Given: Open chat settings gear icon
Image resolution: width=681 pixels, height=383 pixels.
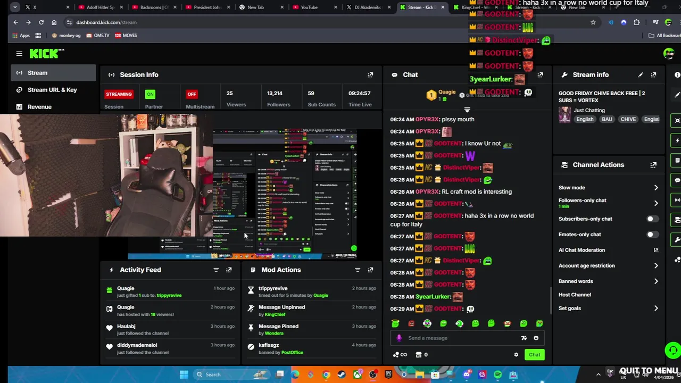Looking at the screenshot, I should click(x=516, y=355).
